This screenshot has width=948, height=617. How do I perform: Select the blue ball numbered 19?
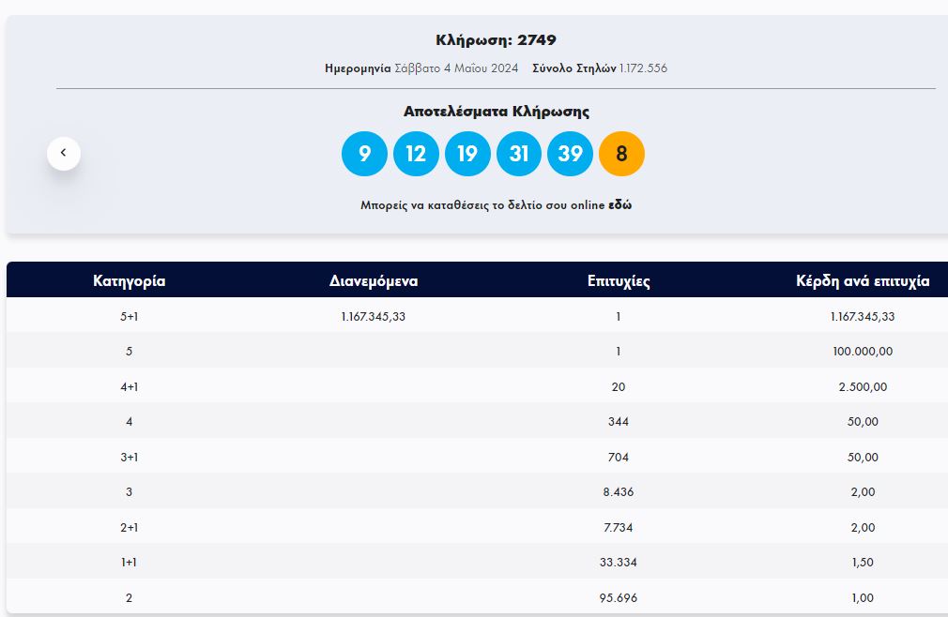click(x=467, y=154)
